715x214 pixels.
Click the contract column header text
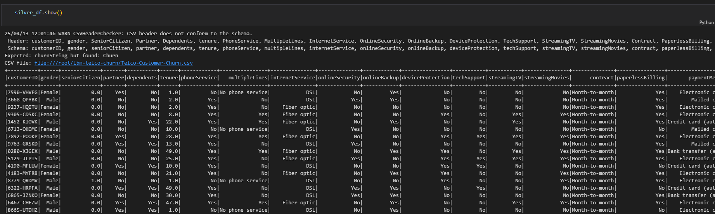point(602,78)
